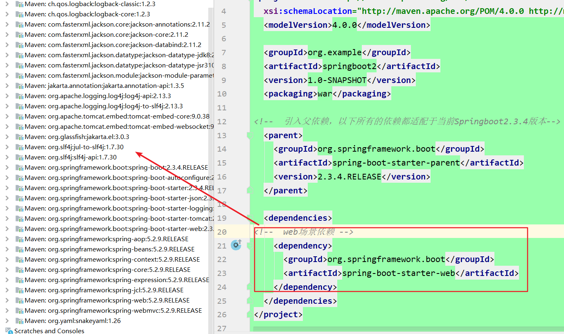Click the Scratches and Consoles icon
This screenshot has height=334, width=564.
pos(9,331)
